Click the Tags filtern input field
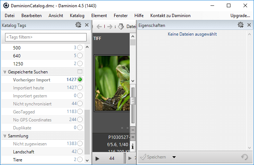 (46, 37)
